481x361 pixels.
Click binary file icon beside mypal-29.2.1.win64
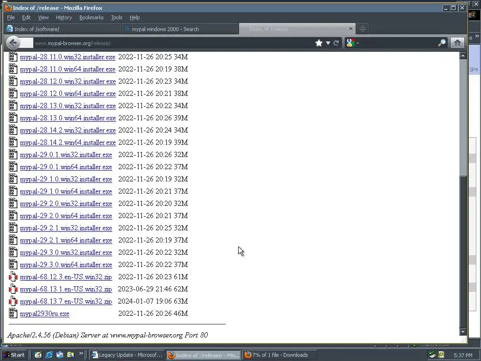pyautogui.click(x=13, y=240)
